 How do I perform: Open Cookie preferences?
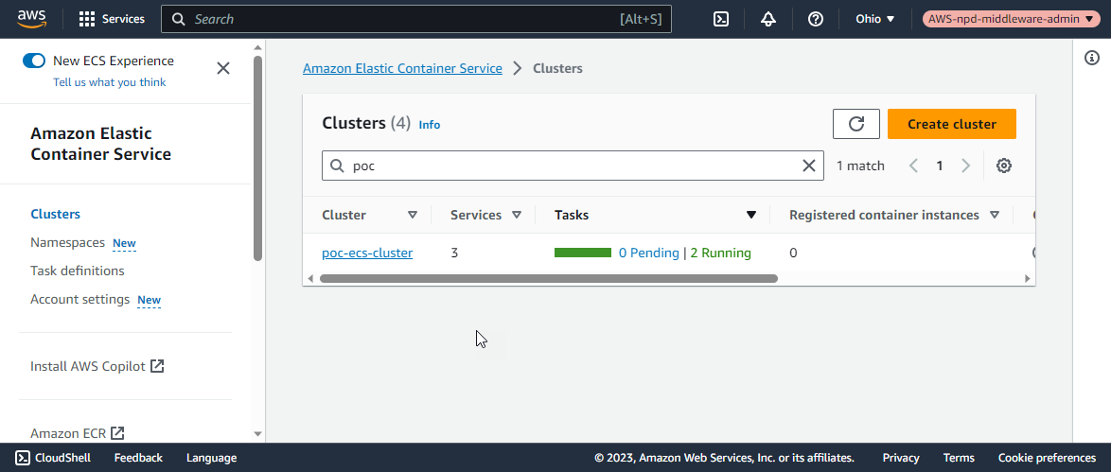pyautogui.click(x=1047, y=457)
